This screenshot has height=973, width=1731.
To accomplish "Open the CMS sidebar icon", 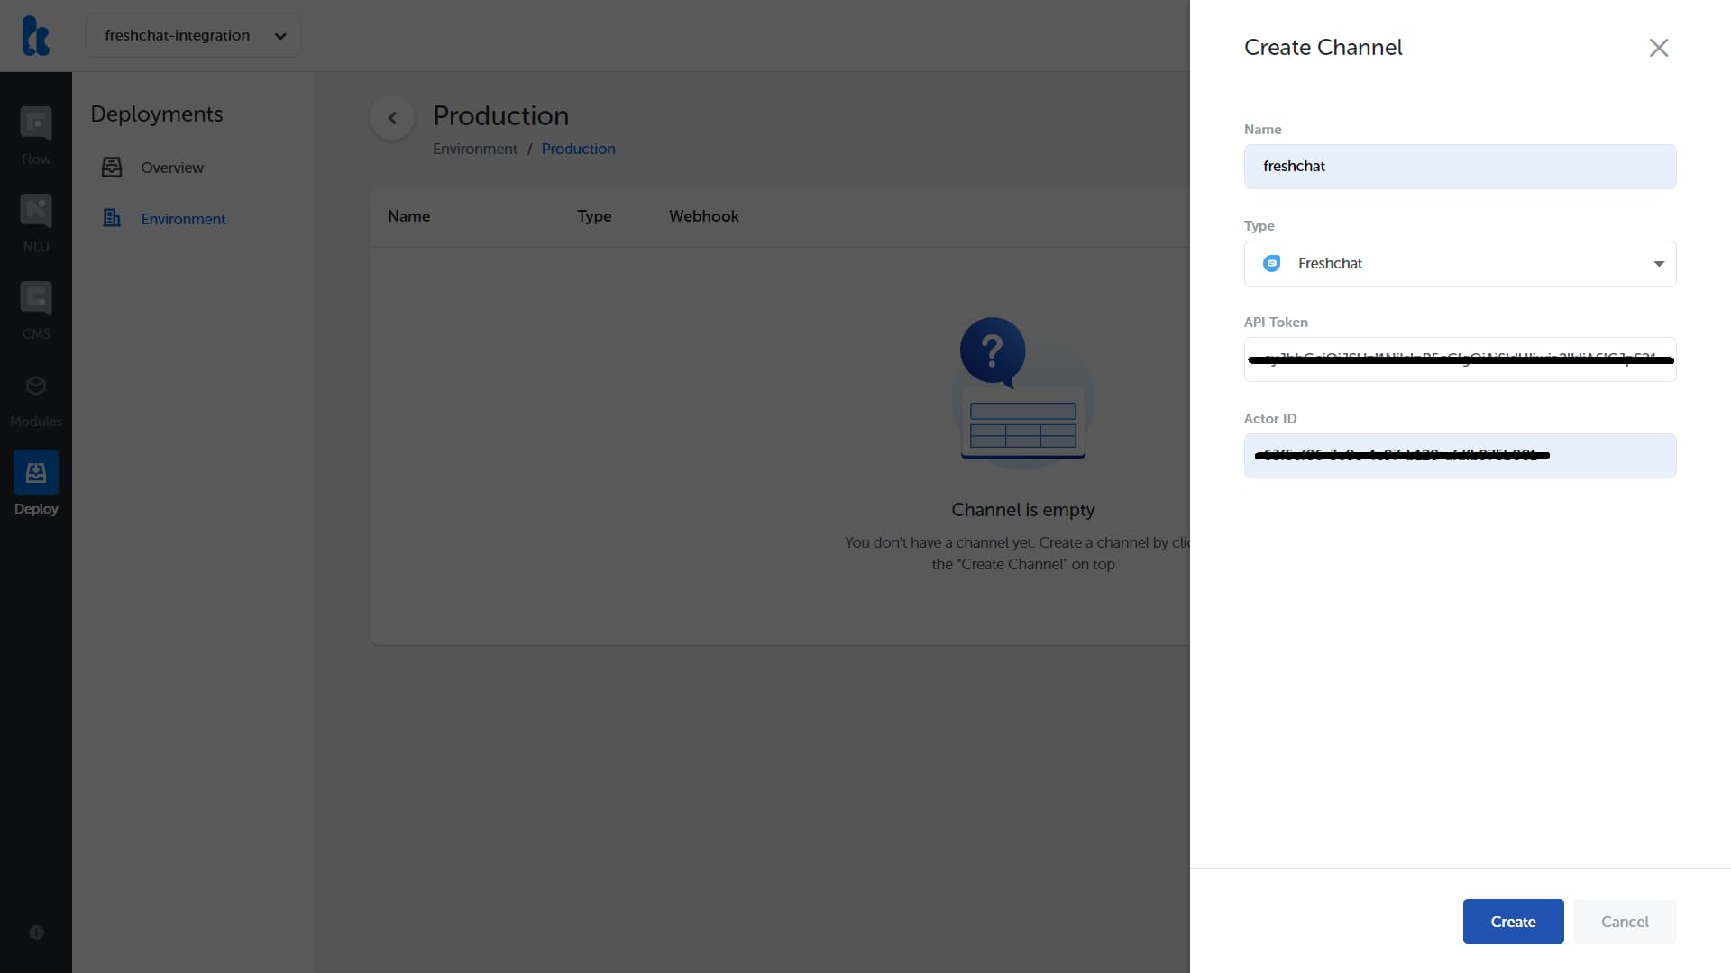I will pos(36,298).
